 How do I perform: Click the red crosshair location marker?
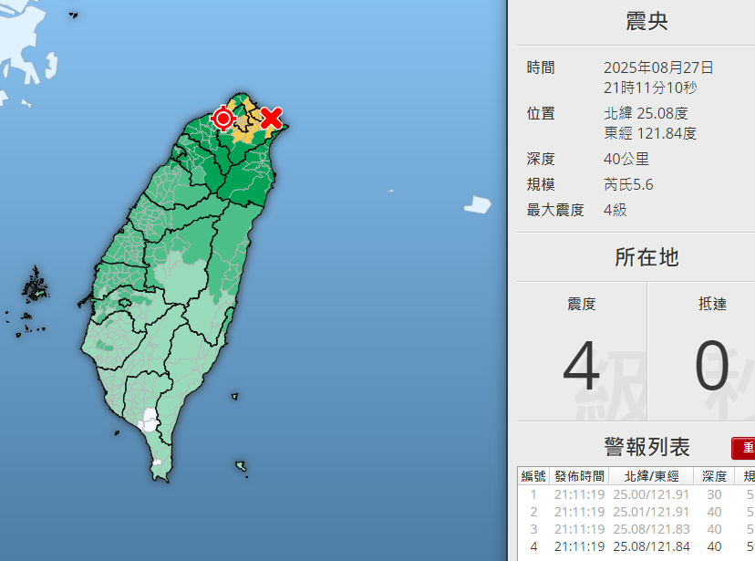[x=223, y=118]
